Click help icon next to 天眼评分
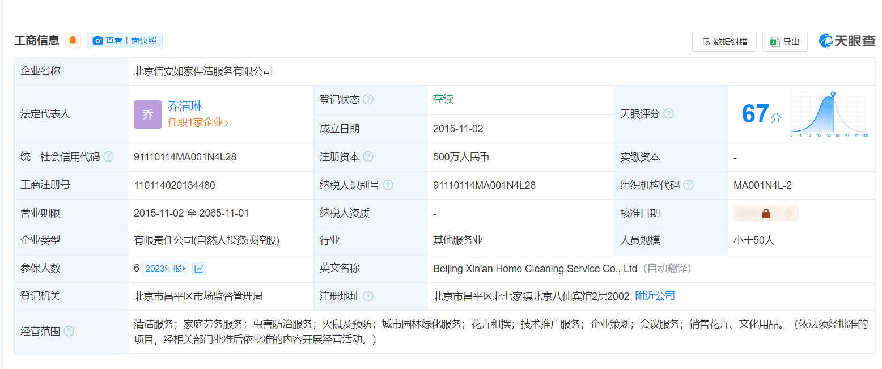The width and height of the screenshot is (882, 369). pos(668,114)
